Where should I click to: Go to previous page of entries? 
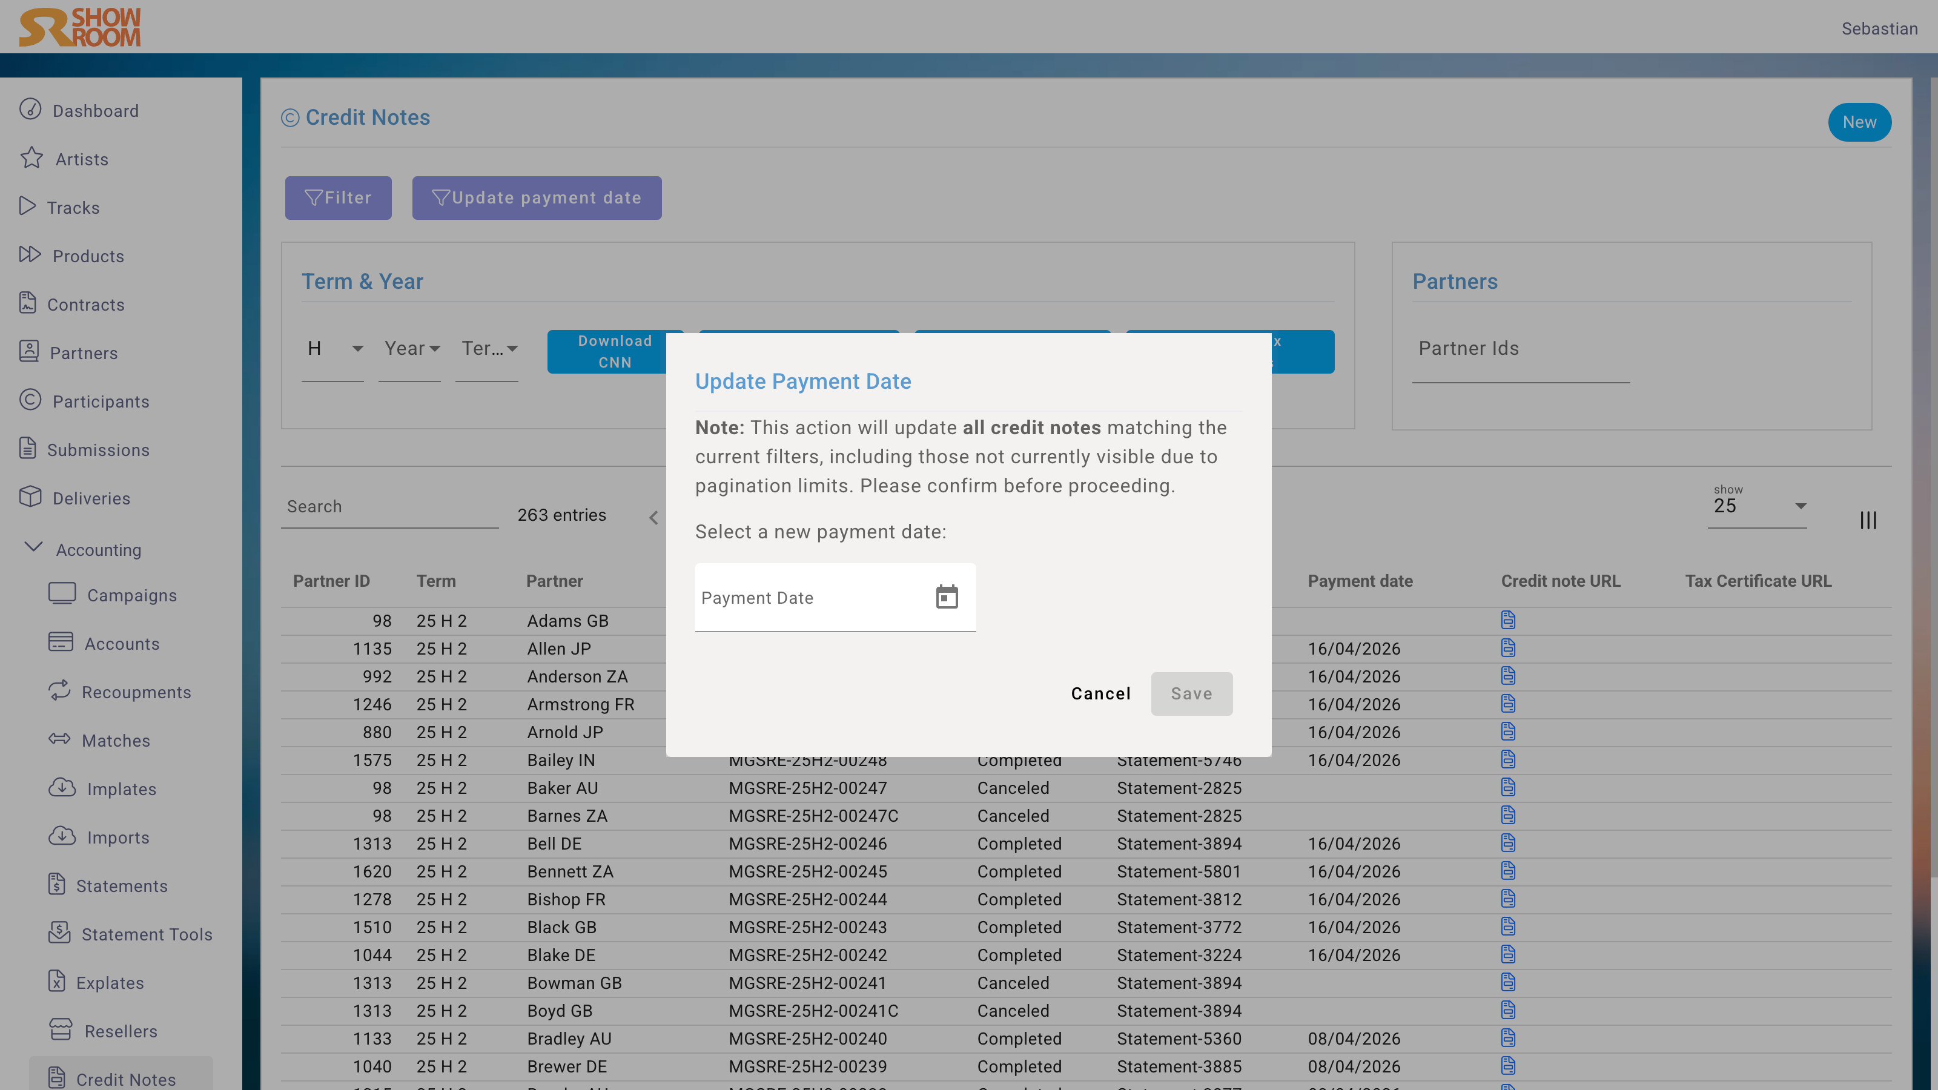click(x=653, y=518)
